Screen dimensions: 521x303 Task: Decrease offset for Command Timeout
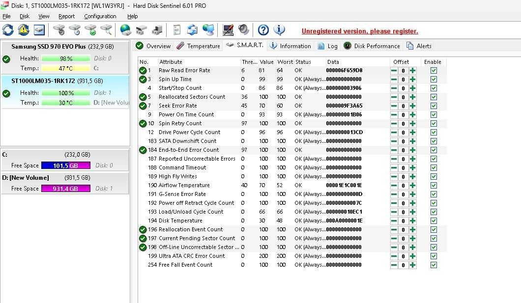(x=394, y=167)
